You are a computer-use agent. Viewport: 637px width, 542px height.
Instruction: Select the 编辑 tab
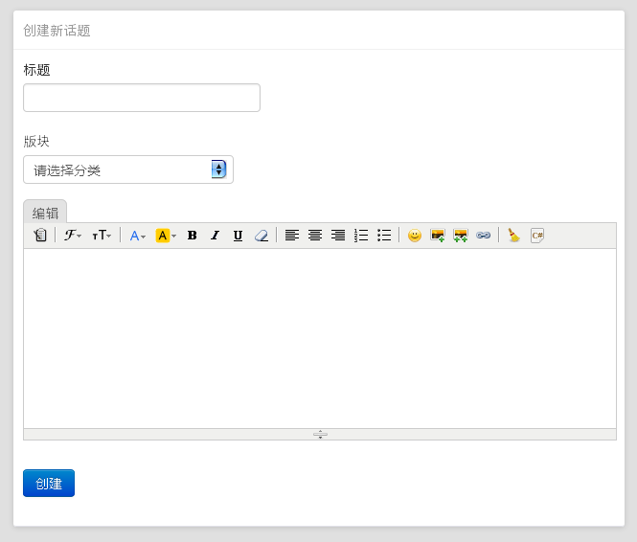[x=45, y=213]
